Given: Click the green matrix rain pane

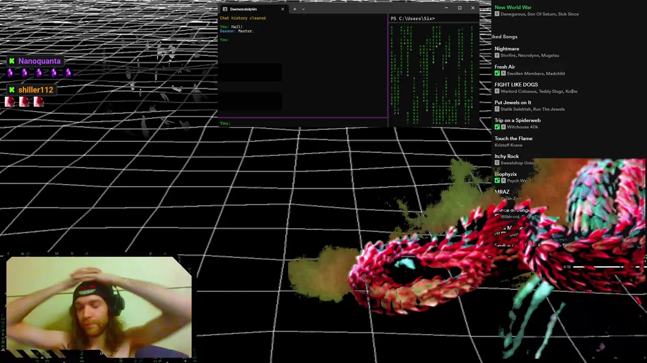Looking at the screenshot, I should [x=434, y=75].
